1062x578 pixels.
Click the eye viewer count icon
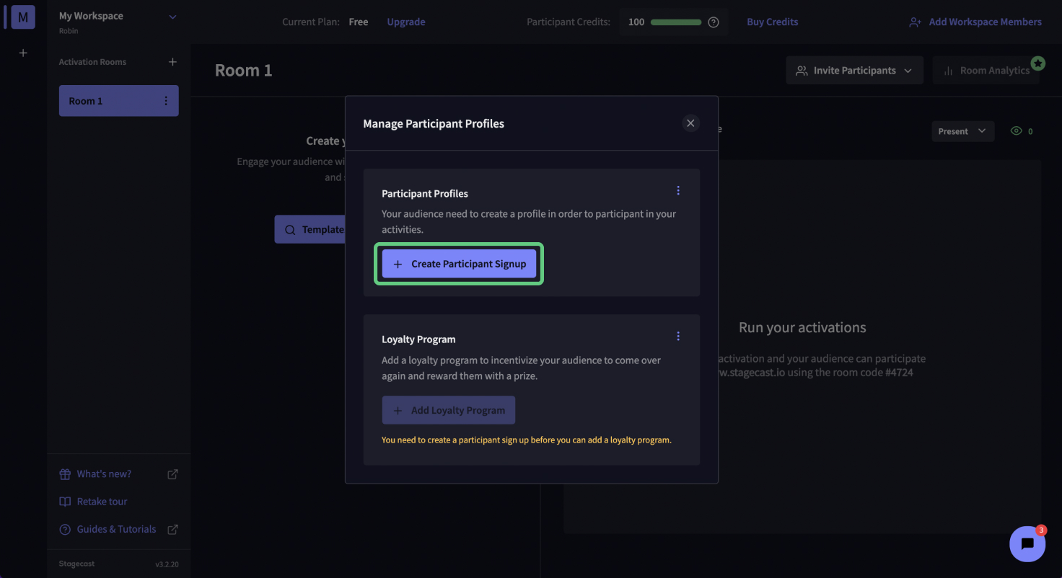click(1017, 131)
